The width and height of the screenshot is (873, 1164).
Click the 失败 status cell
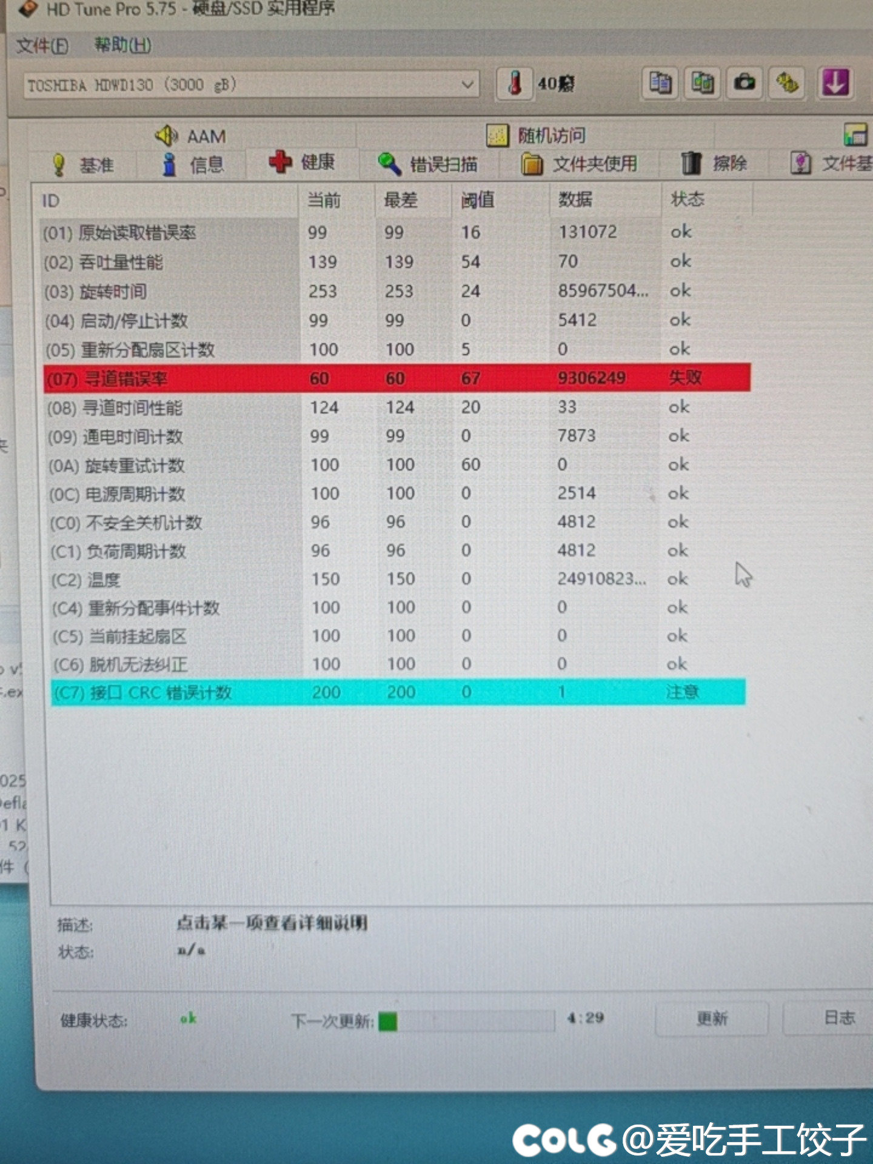click(685, 378)
